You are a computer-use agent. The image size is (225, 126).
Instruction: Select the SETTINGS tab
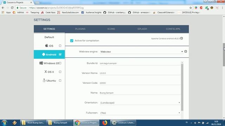click(x=49, y=29)
